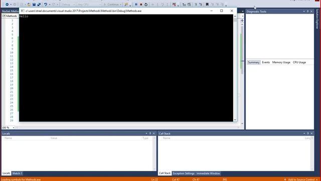Image resolution: width=321 pixels, height=181 pixels.
Task: Click the Continue button in the debug toolbar
Action: (x=112, y=5)
